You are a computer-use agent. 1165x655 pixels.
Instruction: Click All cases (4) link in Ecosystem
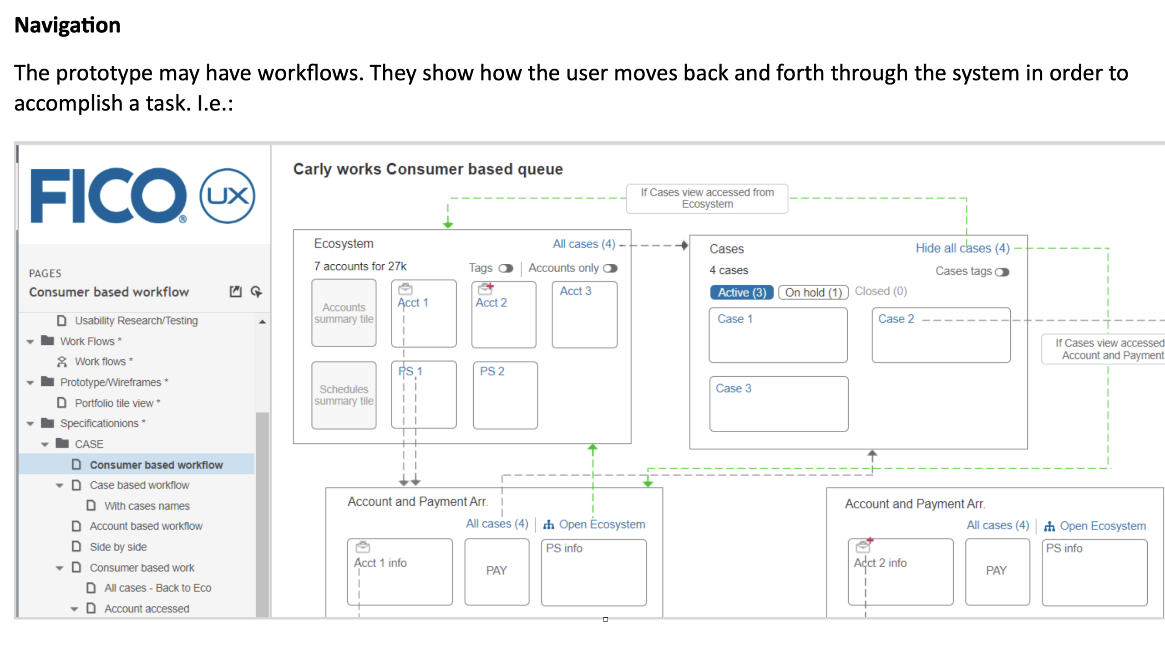tap(583, 244)
